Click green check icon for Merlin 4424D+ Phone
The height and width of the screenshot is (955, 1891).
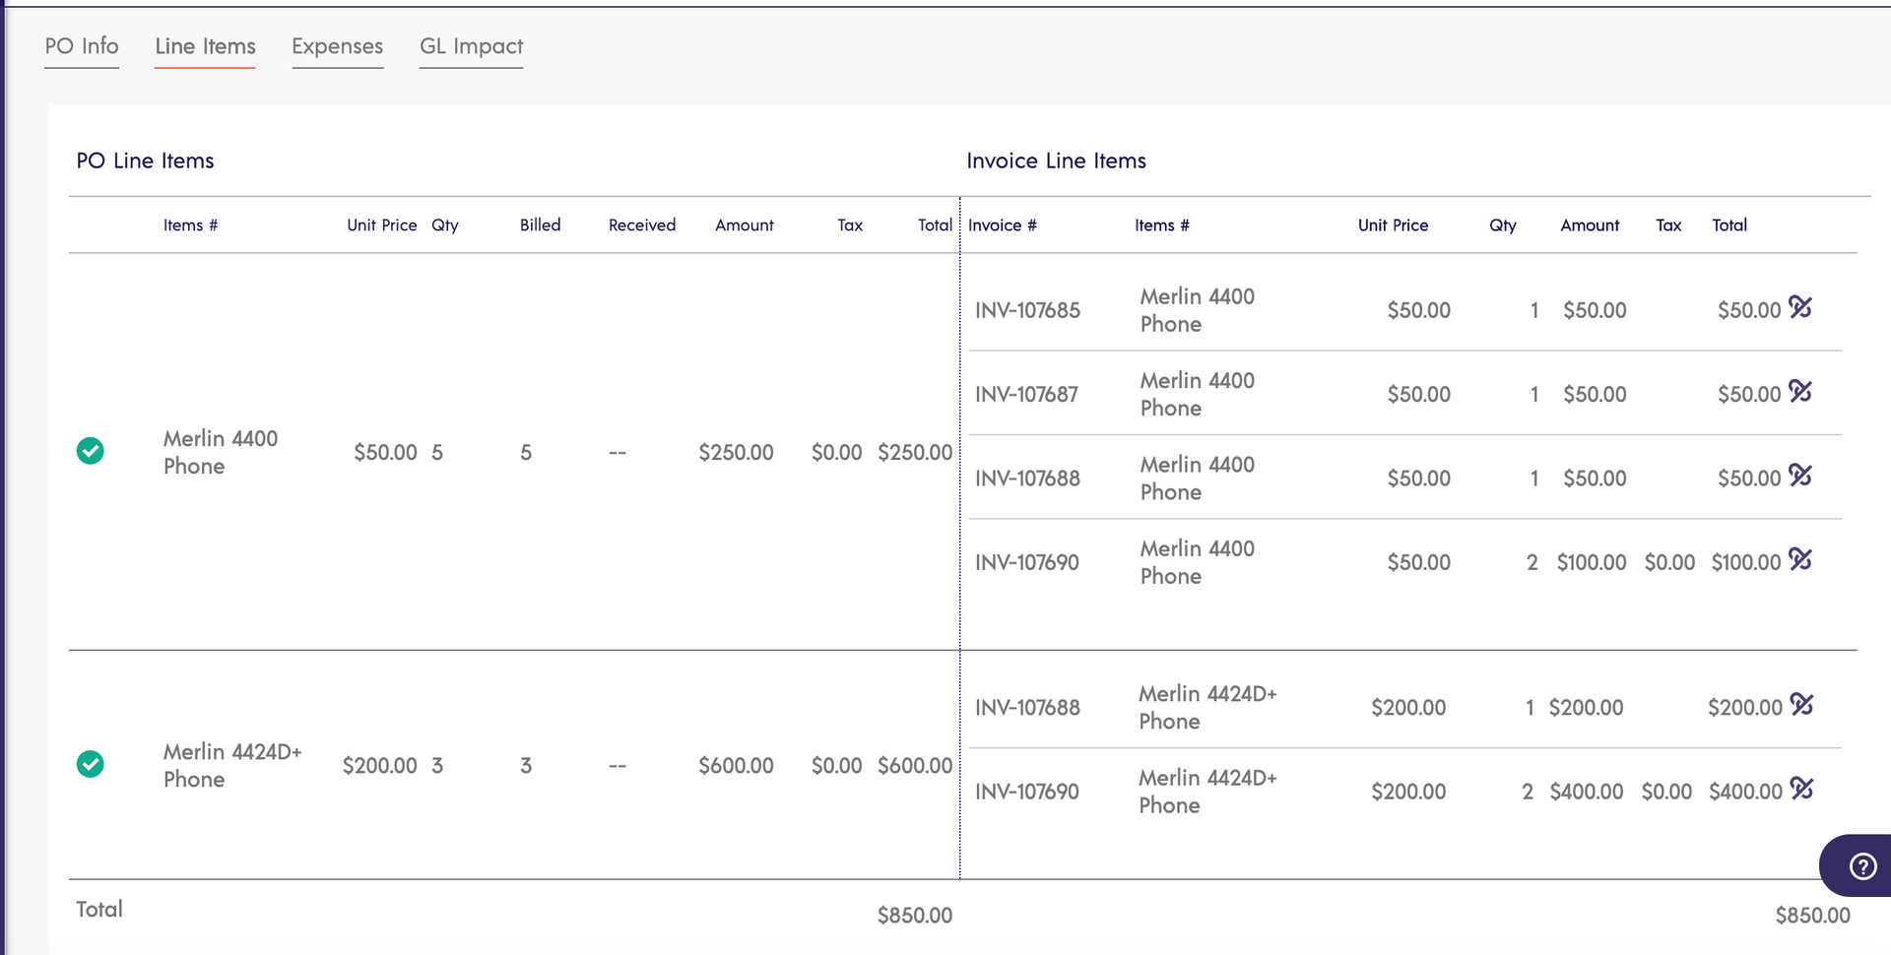tap(91, 764)
